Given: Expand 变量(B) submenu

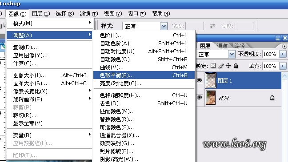Looking at the screenshot, I should [x=49, y=135].
